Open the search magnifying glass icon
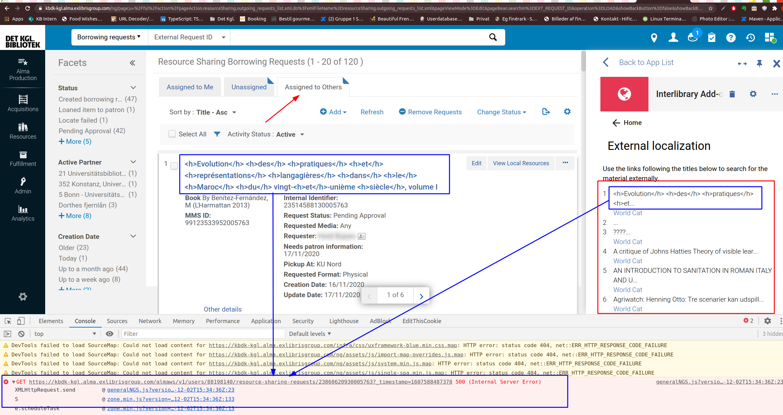This screenshot has height=415, width=783. click(493, 37)
